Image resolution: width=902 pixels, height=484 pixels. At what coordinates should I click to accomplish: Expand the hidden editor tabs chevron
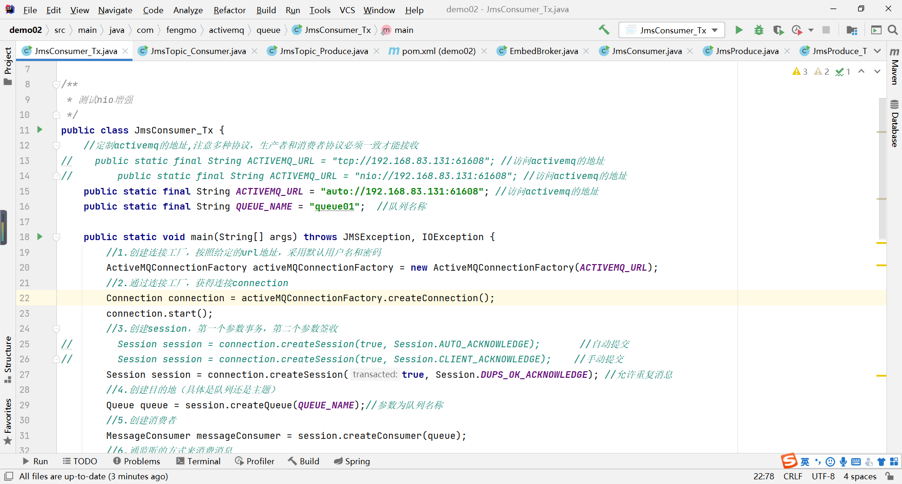(877, 51)
